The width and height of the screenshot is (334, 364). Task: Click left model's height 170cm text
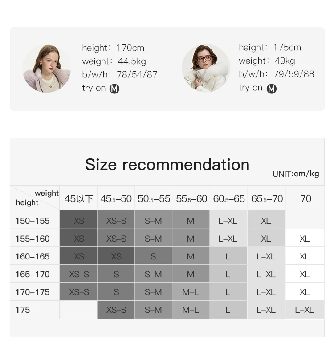pos(113,48)
